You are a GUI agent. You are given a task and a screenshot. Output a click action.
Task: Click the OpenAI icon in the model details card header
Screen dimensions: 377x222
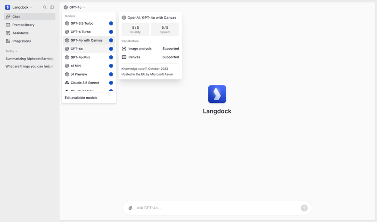123,17
